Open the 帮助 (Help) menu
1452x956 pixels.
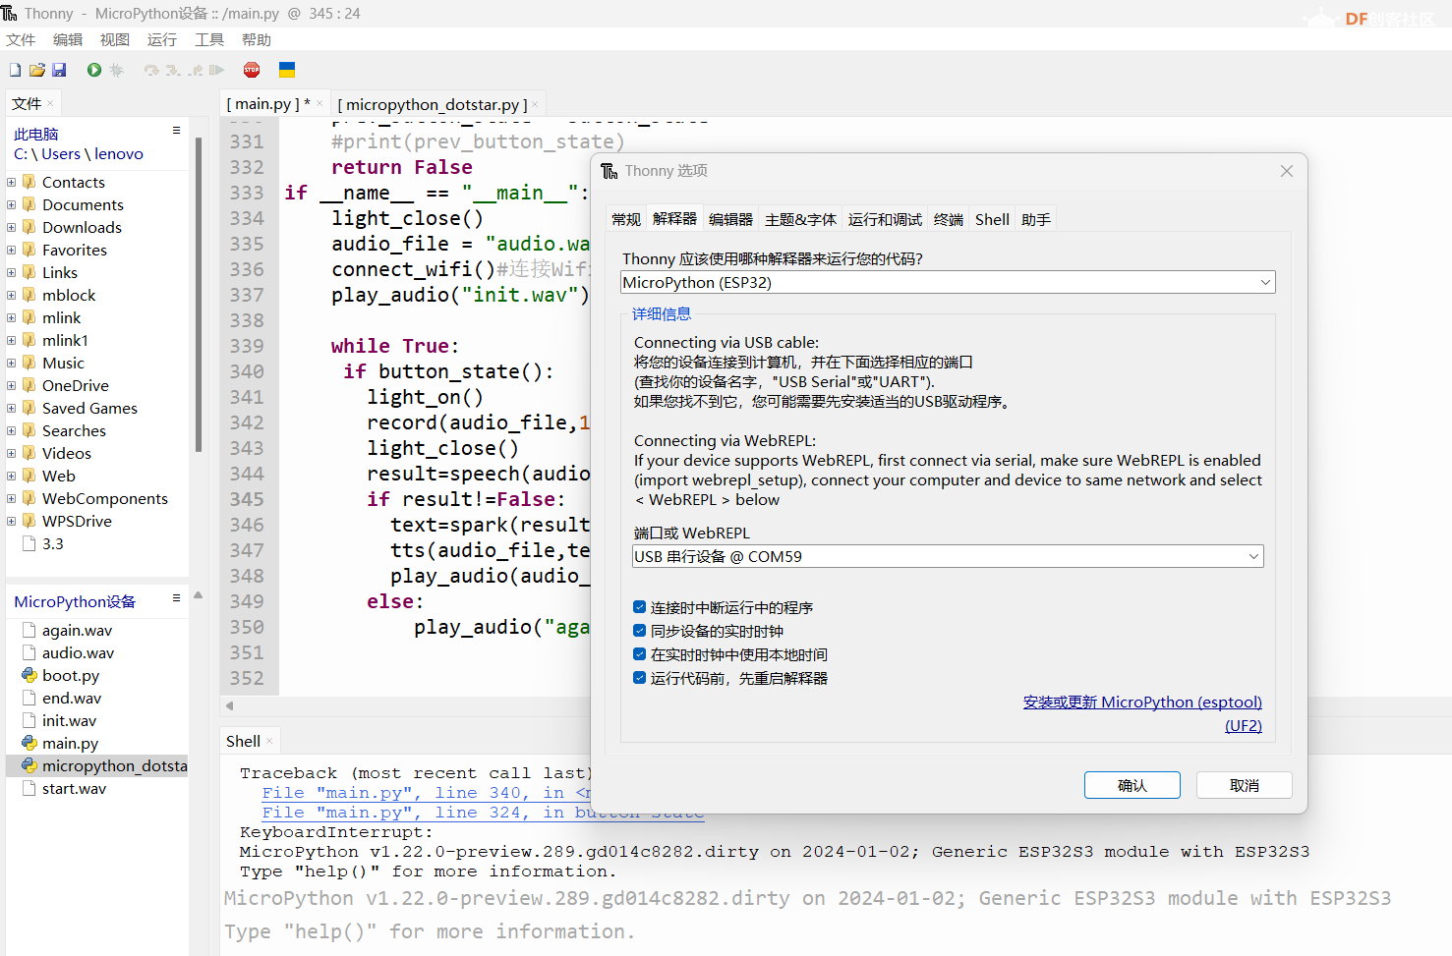point(257,39)
